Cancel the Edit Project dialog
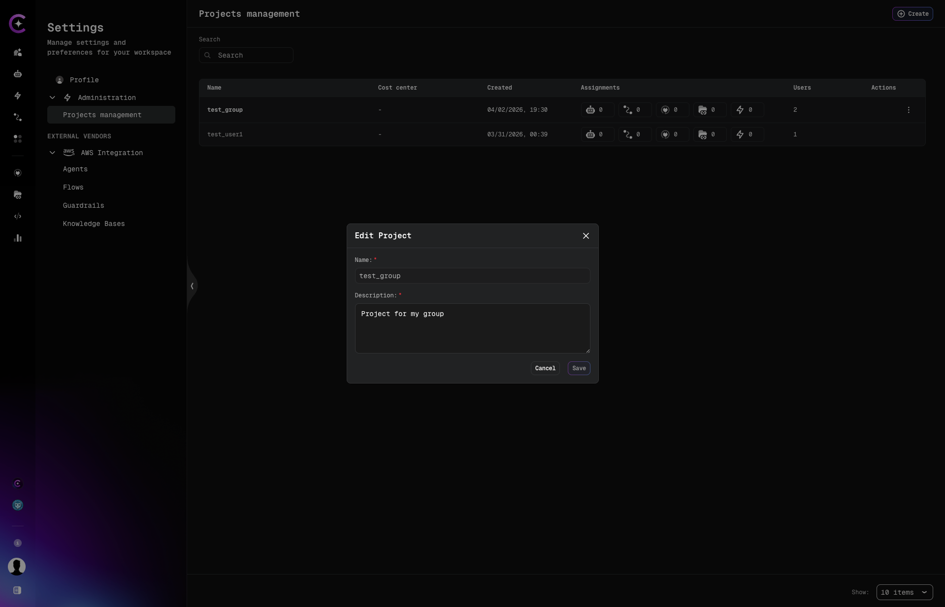Image resolution: width=945 pixels, height=607 pixels. click(545, 368)
